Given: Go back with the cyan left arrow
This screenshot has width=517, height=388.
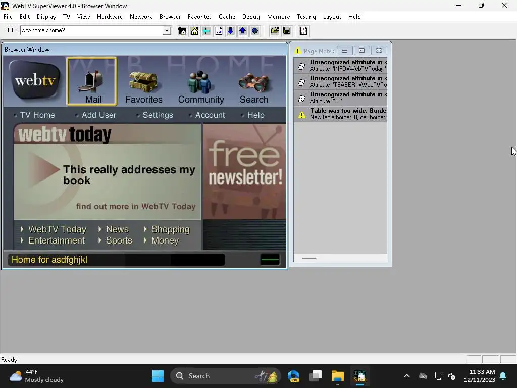Looking at the screenshot, I should (206, 31).
